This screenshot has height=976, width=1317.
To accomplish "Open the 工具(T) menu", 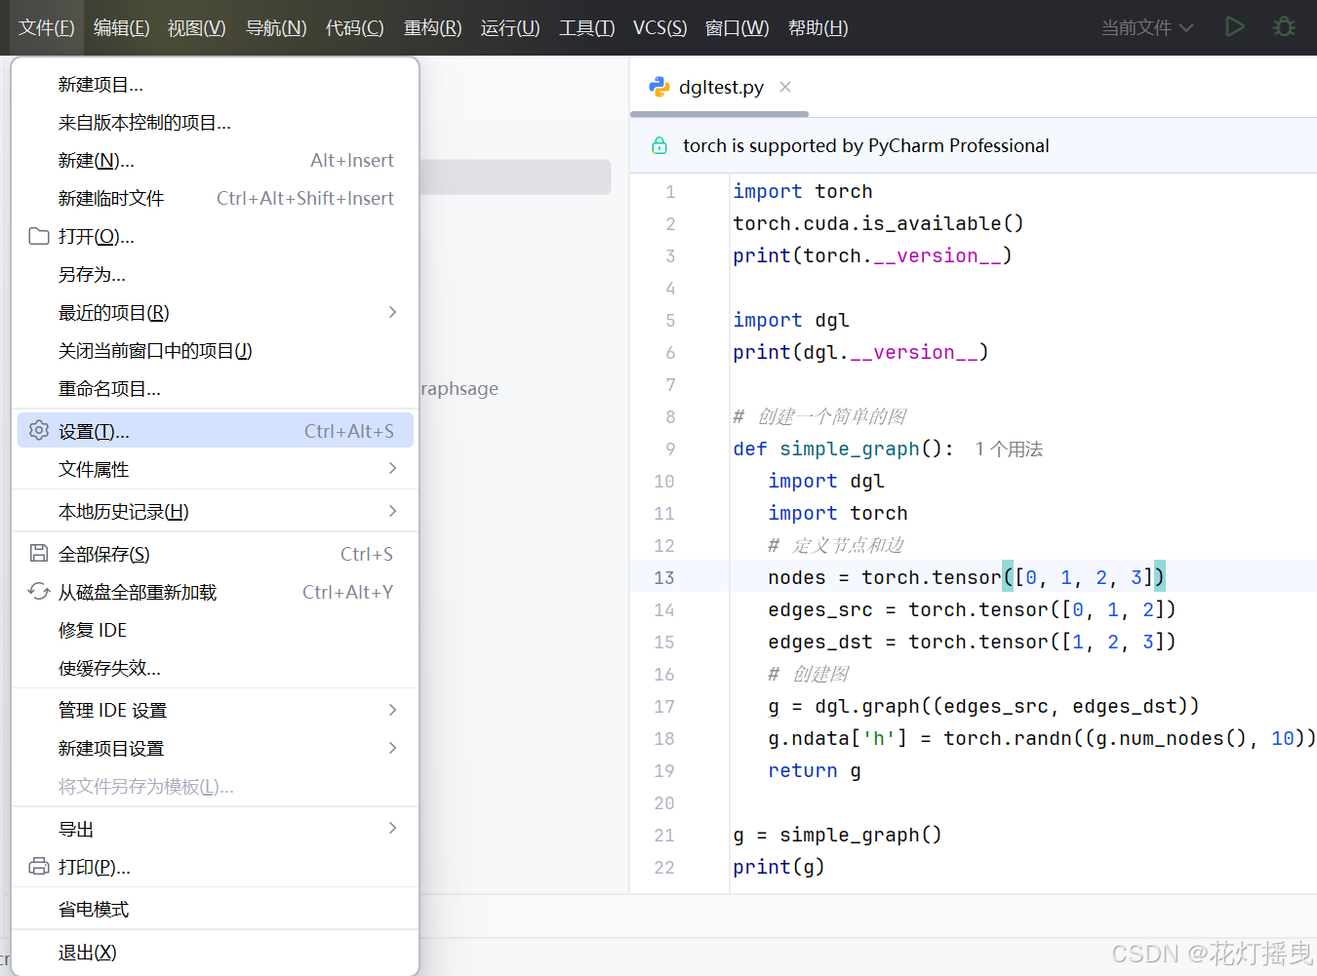I will tap(587, 28).
